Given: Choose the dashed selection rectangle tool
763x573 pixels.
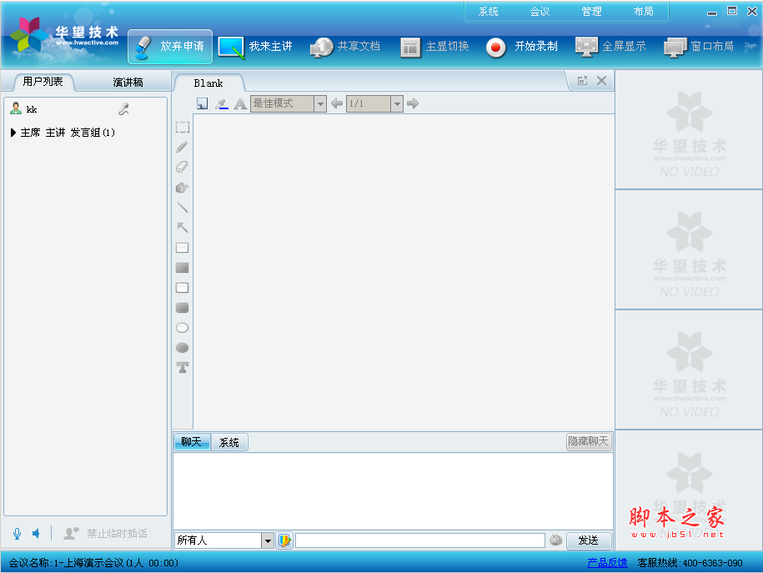Looking at the screenshot, I should (183, 128).
